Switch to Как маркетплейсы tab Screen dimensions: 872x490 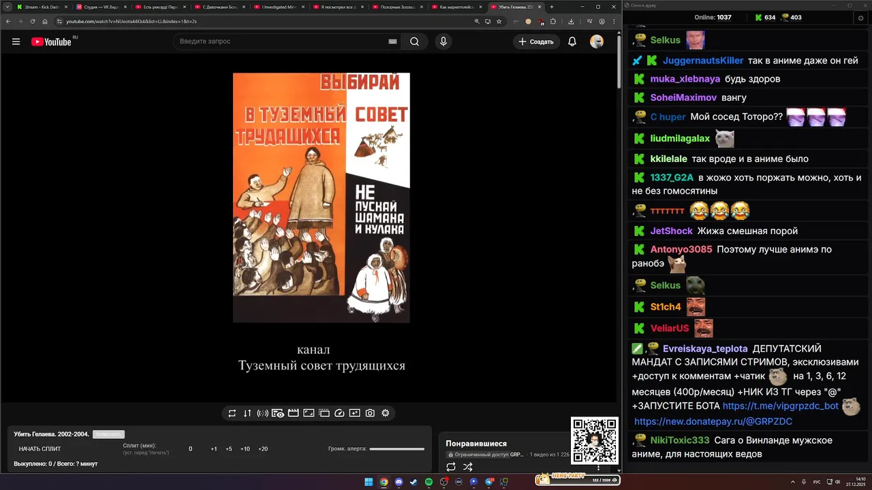(456, 7)
